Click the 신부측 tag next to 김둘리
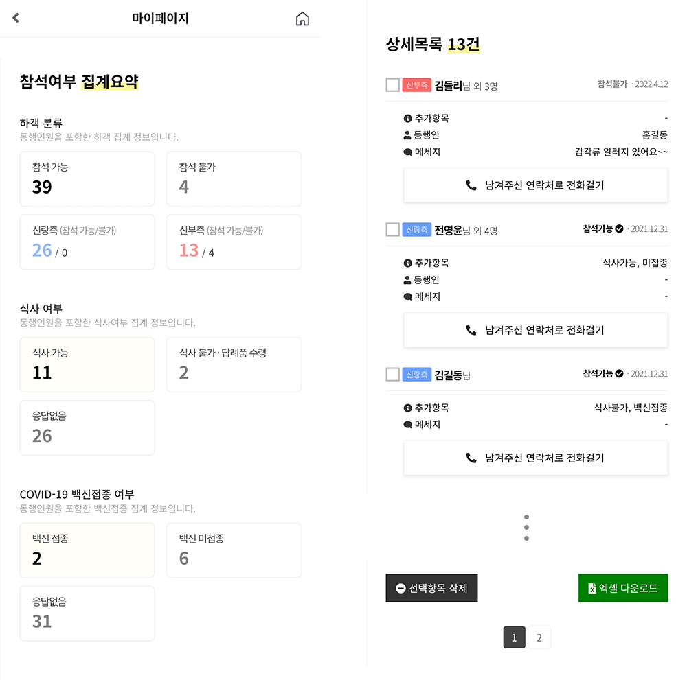The width and height of the screenshot is (687, 680). 416,85
